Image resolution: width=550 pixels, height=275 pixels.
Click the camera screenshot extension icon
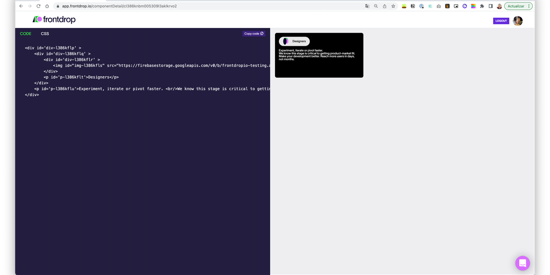point(439,6)
